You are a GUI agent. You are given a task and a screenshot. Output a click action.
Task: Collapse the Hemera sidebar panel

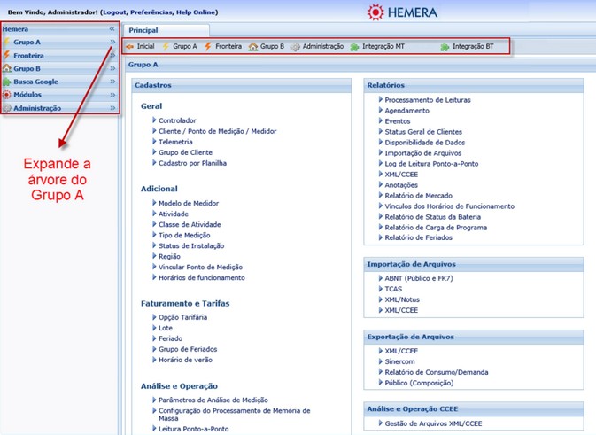point(112,29)
